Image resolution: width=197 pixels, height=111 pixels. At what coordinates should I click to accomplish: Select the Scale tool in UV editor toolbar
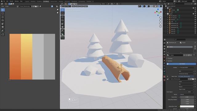(3, 24)
